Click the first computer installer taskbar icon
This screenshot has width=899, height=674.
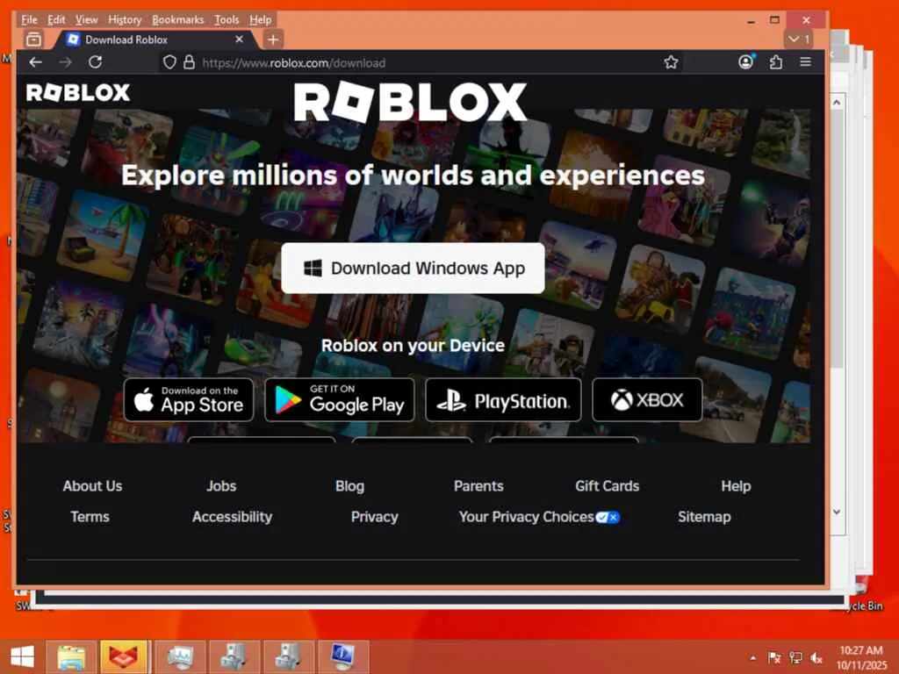(x=234, y=656)
